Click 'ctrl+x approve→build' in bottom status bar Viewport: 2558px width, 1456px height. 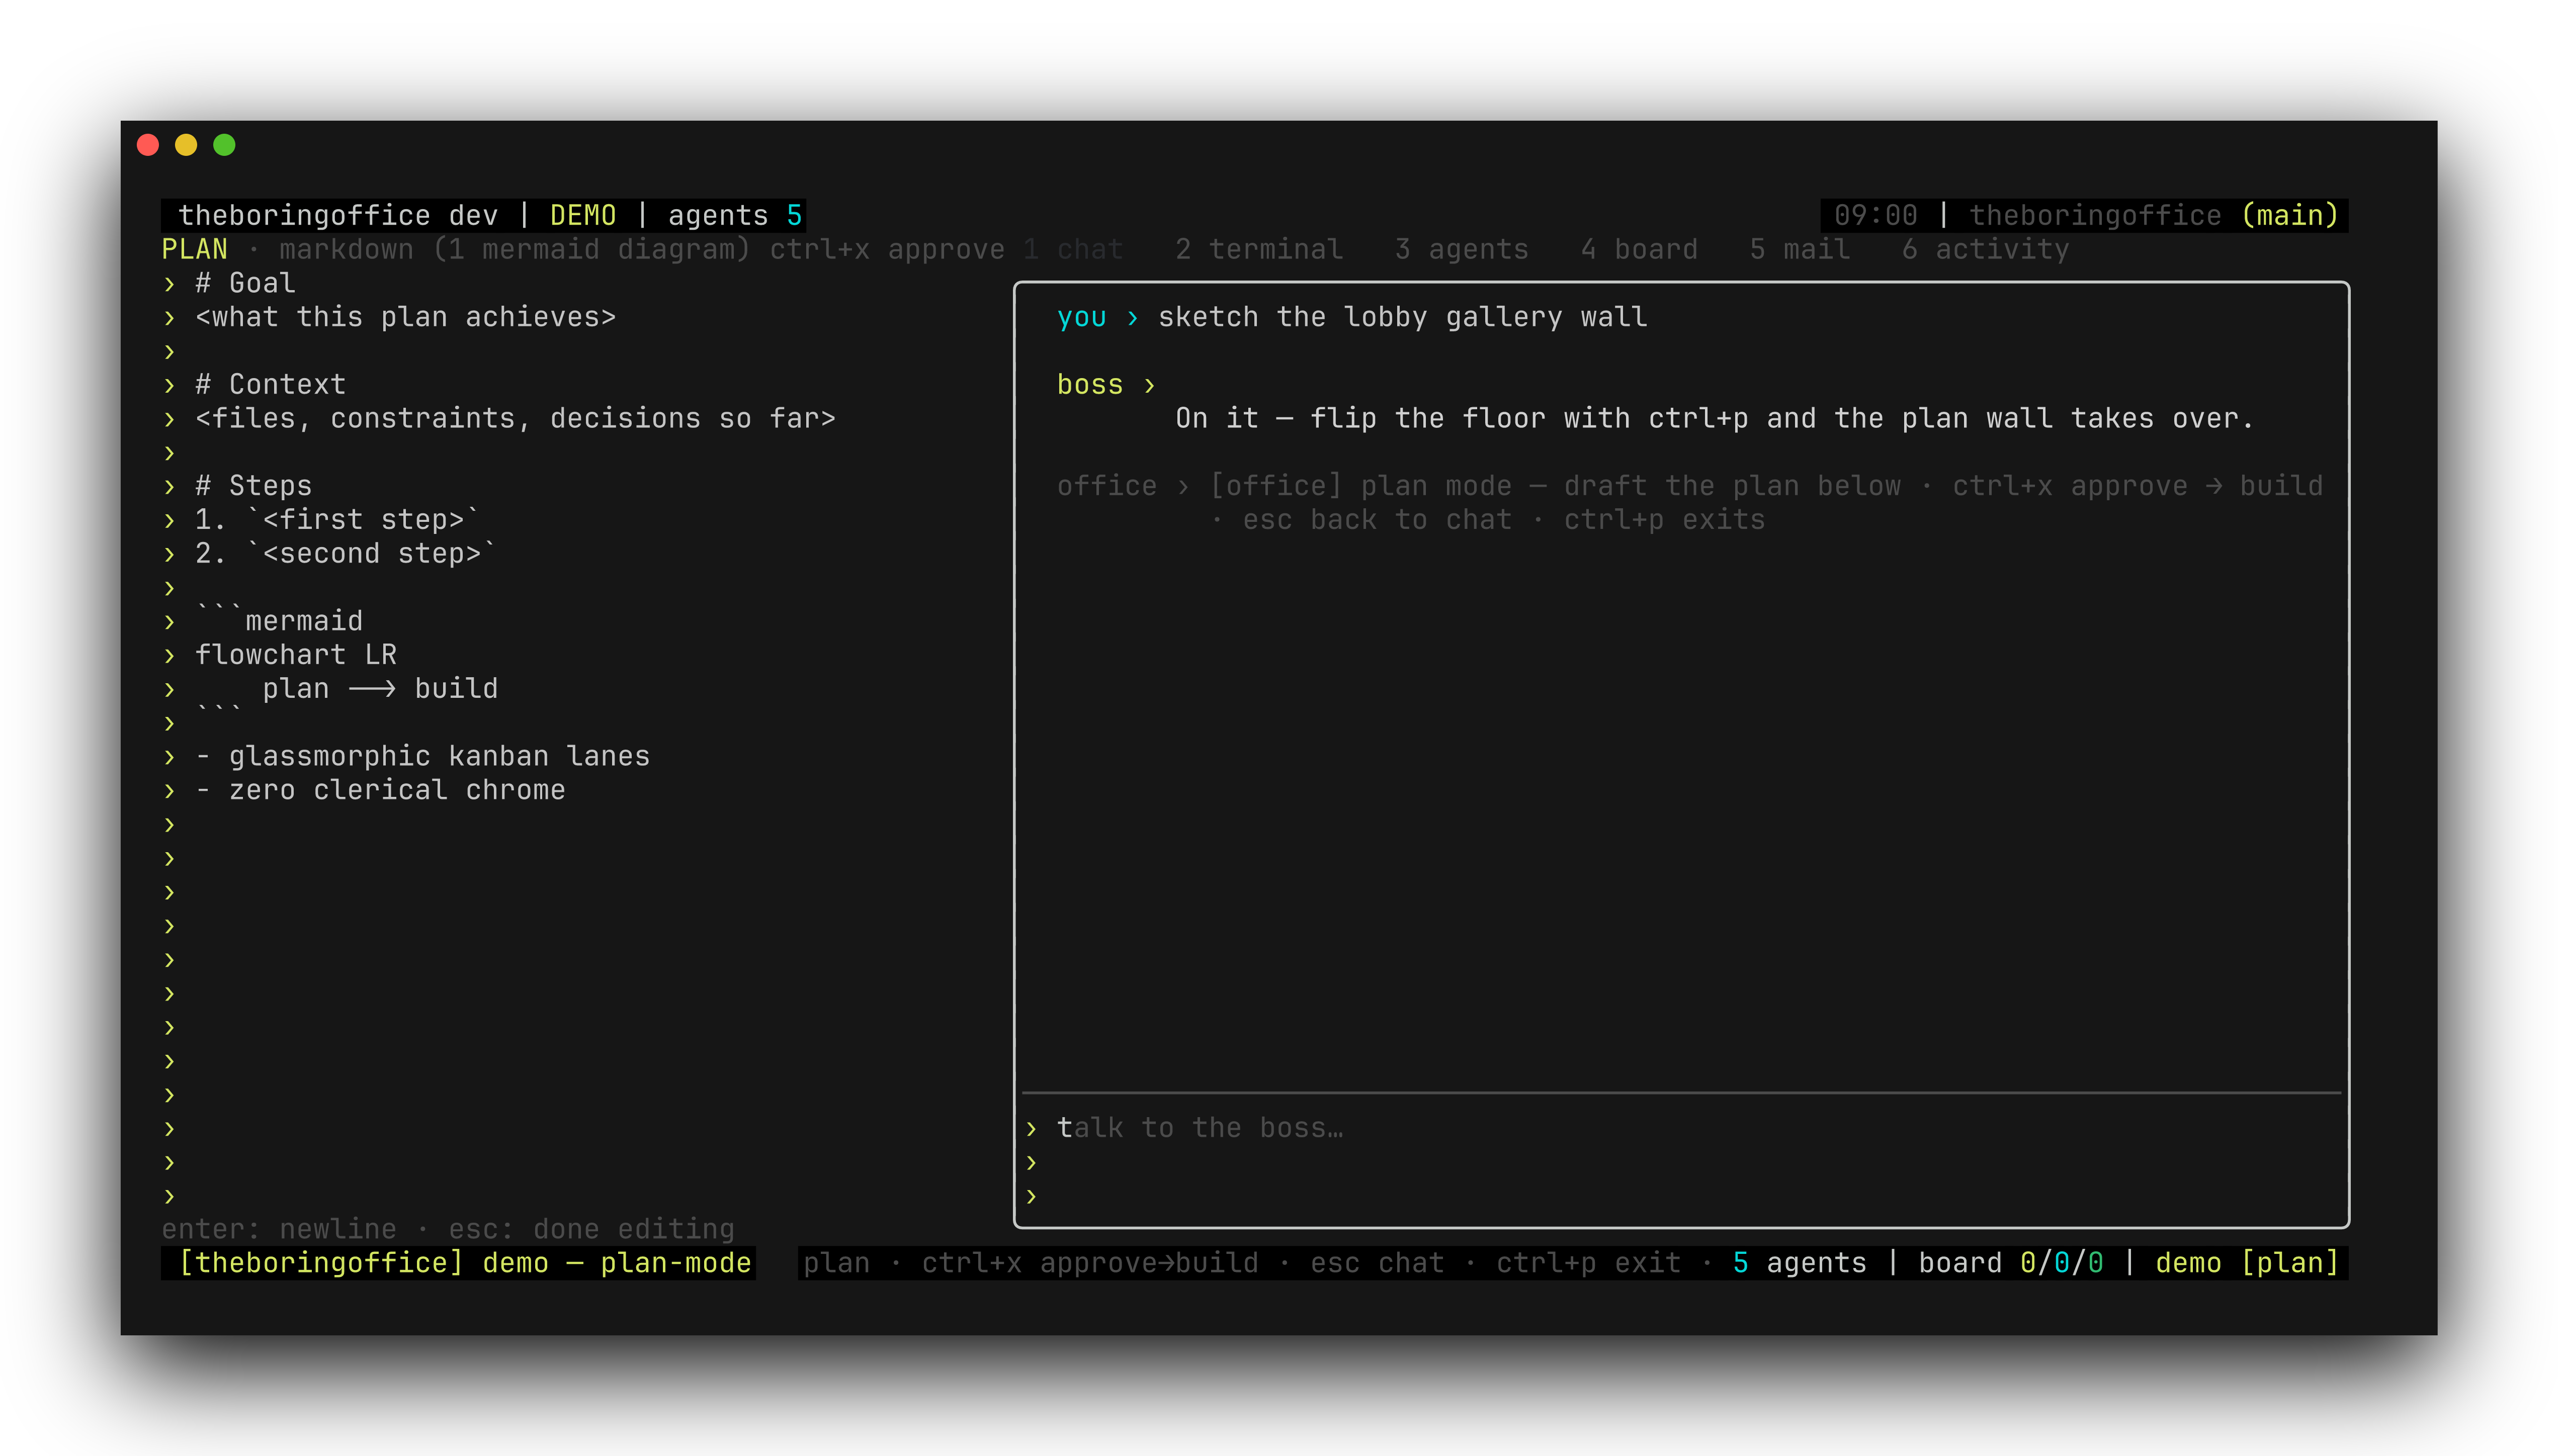(1089, 1263)
